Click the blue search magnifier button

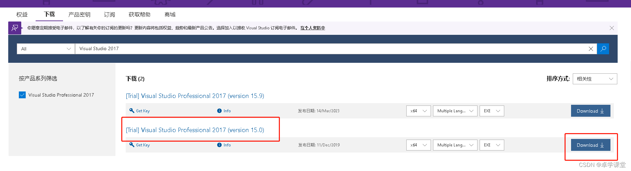pos(603,49)
